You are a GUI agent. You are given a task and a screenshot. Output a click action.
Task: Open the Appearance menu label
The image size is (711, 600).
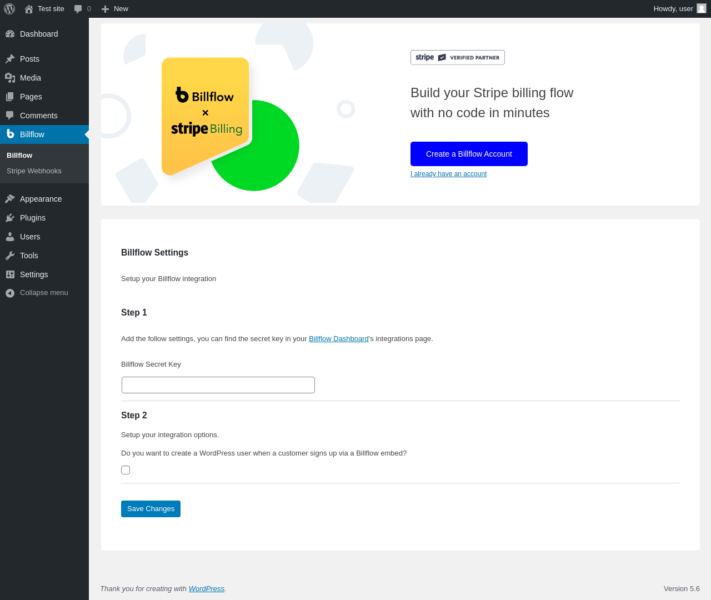pos(41,199)
